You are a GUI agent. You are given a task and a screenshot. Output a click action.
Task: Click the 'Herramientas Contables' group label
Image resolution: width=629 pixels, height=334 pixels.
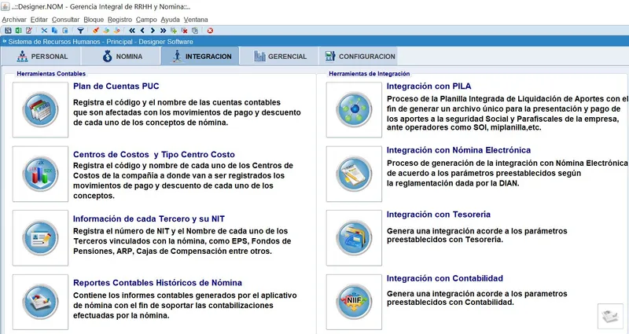coord(51,74)
